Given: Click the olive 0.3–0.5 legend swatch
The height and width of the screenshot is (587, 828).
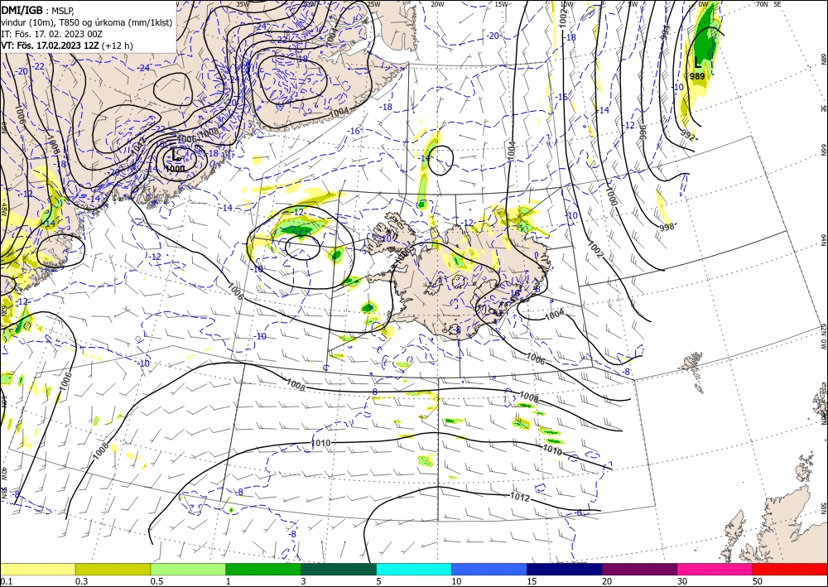Looking at the screenshot, I should (113, 569).
